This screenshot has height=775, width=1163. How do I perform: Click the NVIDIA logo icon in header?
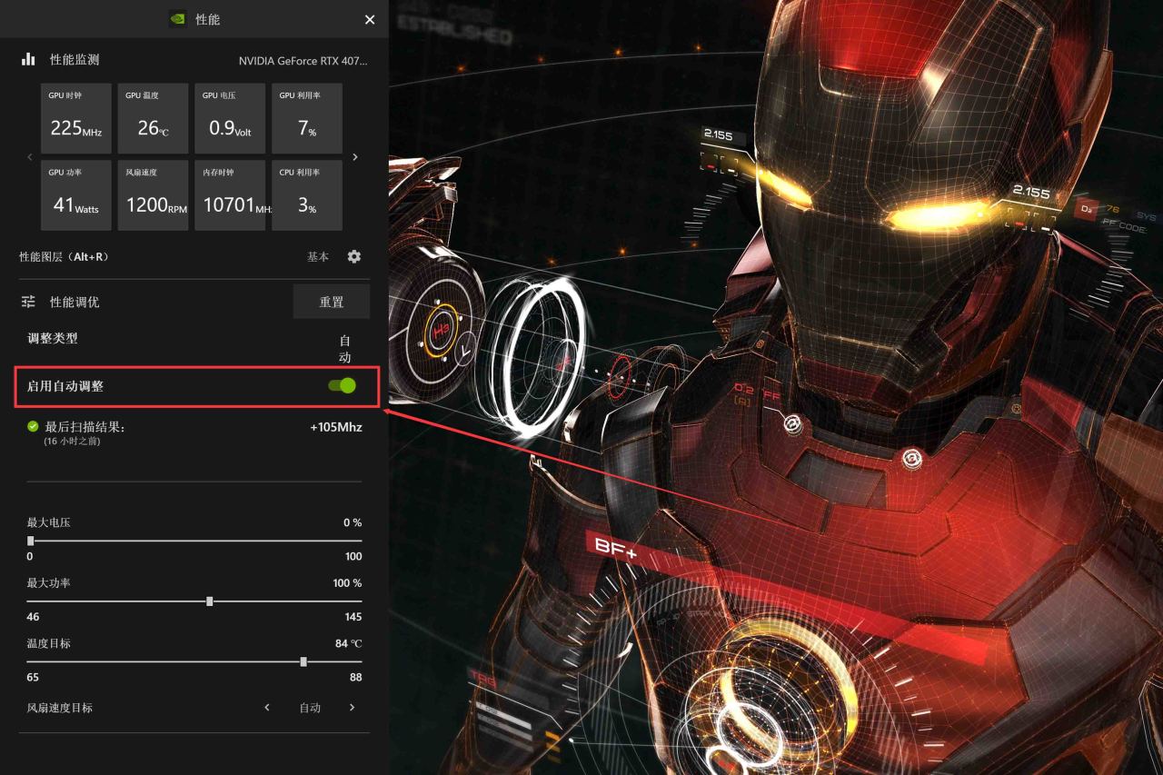pyautogui.click(x=178, y=19)
